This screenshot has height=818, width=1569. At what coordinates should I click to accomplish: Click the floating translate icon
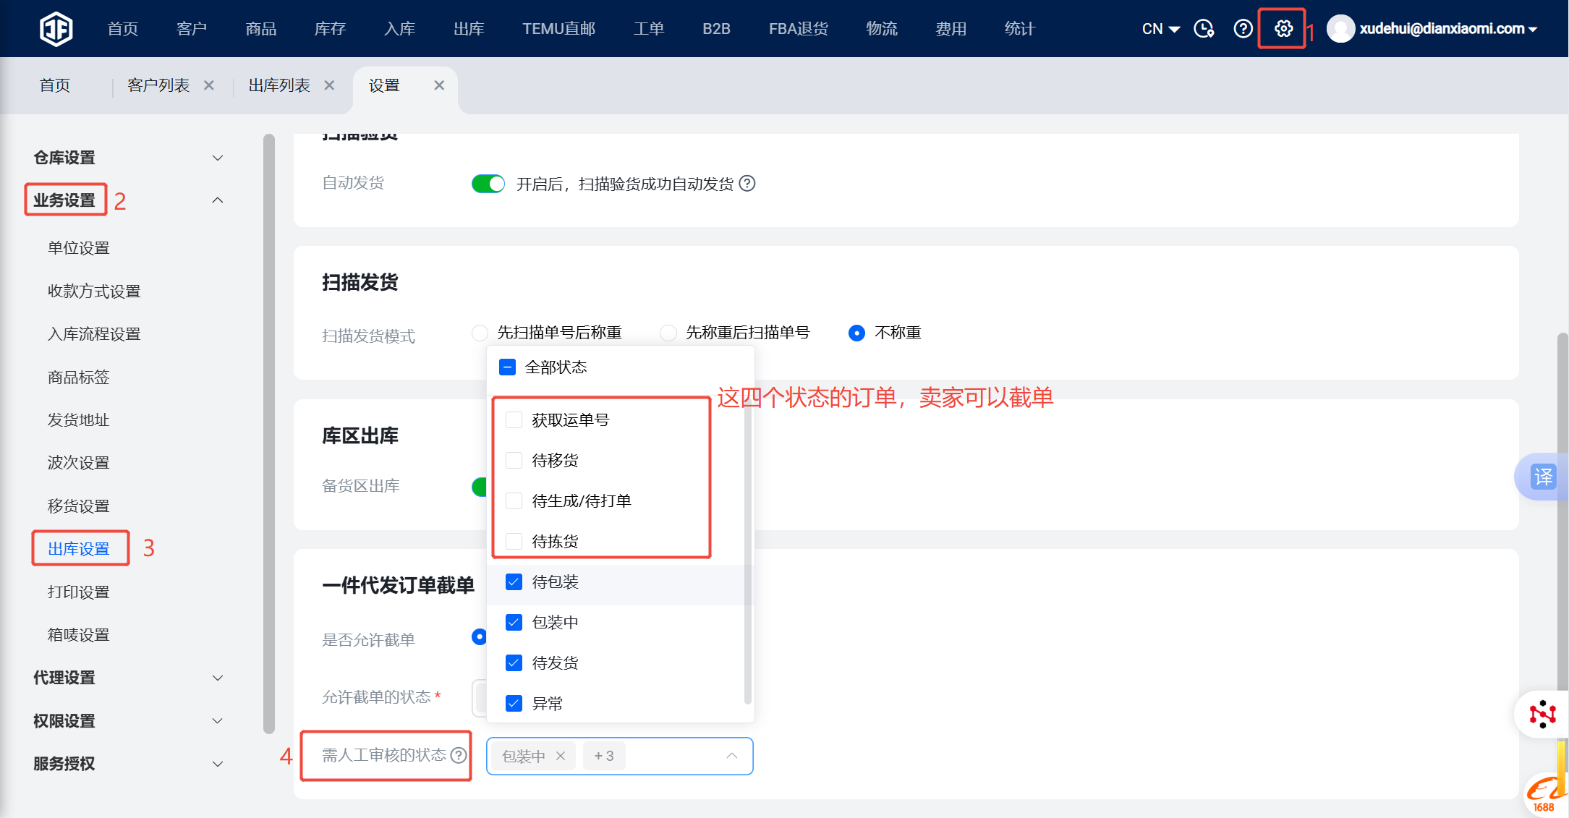pos(1542,477)
